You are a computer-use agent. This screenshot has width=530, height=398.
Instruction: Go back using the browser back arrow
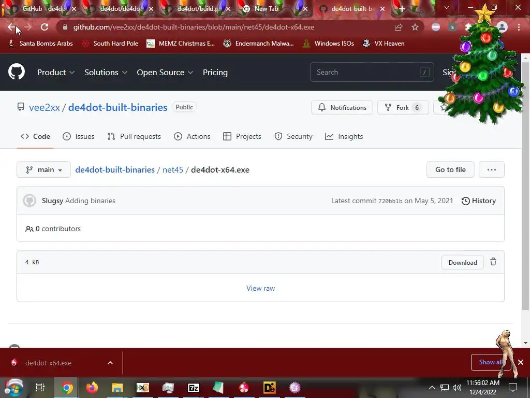(x=11, y=27)
